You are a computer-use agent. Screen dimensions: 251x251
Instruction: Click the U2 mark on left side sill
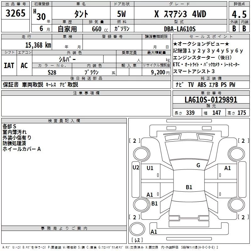tap(136, 168)
